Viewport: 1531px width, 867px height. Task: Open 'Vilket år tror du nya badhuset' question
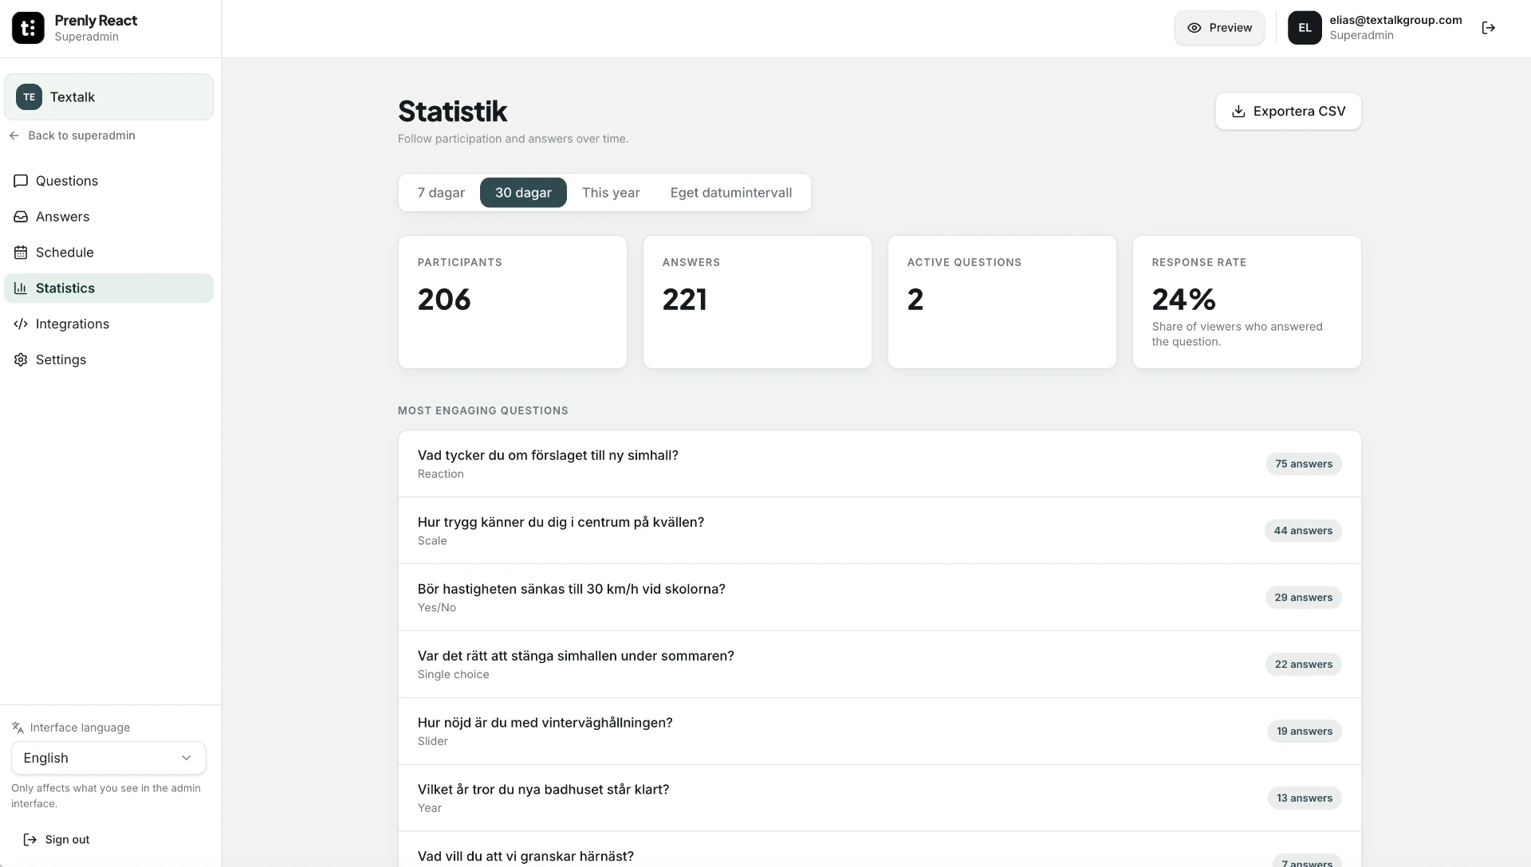point(880,798)
